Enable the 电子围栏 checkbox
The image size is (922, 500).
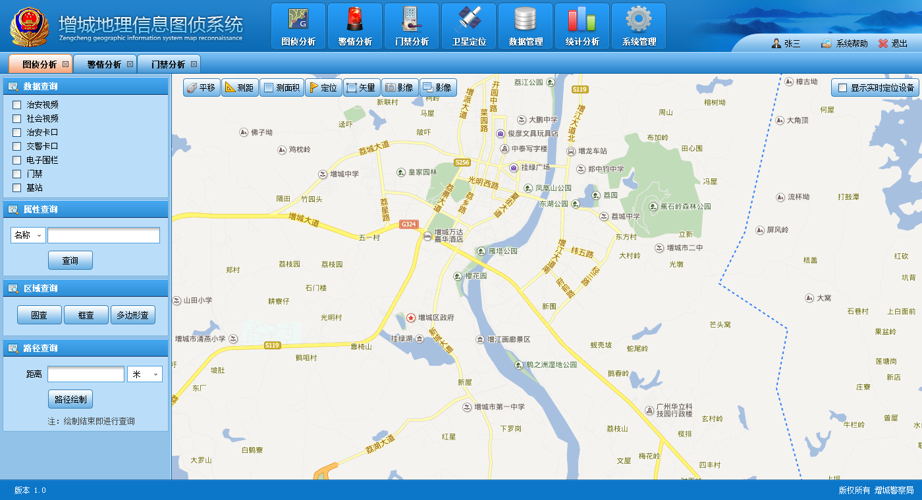[17, 160]
